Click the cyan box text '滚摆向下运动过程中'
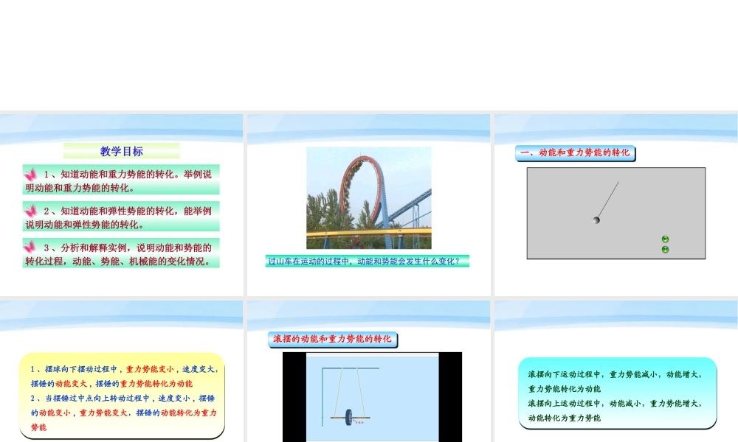 pyautogui.click(x=564, y=374)
